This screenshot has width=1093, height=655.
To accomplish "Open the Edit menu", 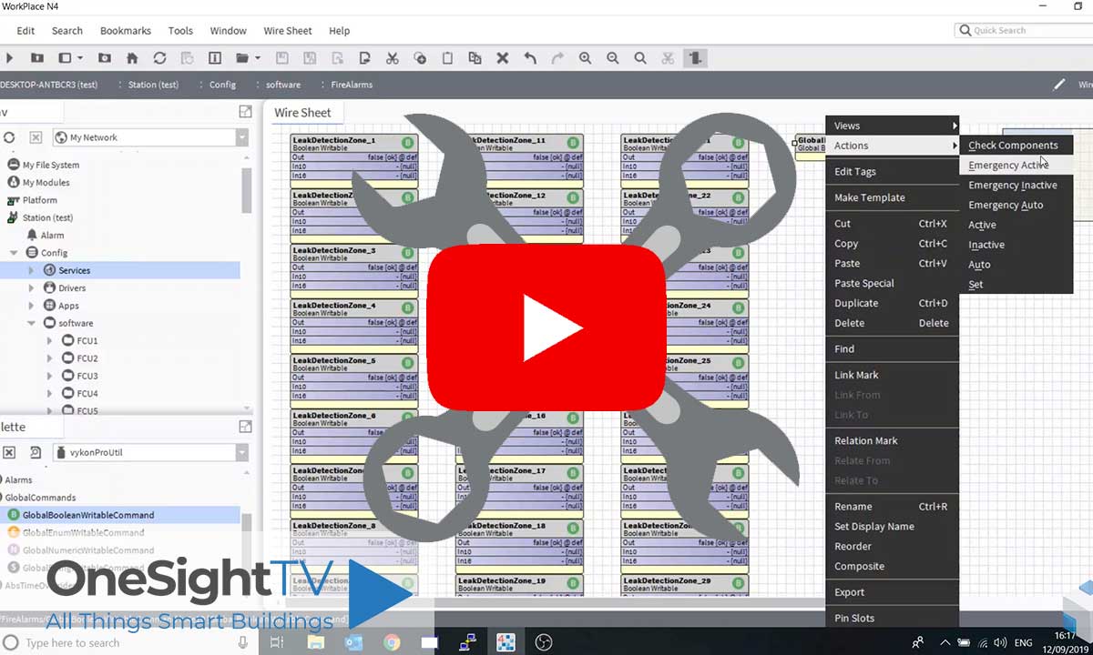I will coord(26,30).
